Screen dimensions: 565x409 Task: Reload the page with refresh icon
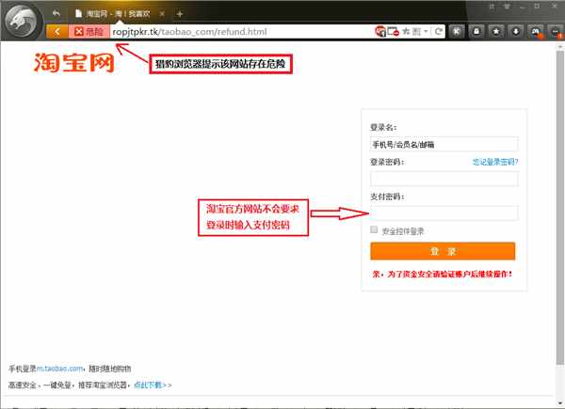coord(439,32)
